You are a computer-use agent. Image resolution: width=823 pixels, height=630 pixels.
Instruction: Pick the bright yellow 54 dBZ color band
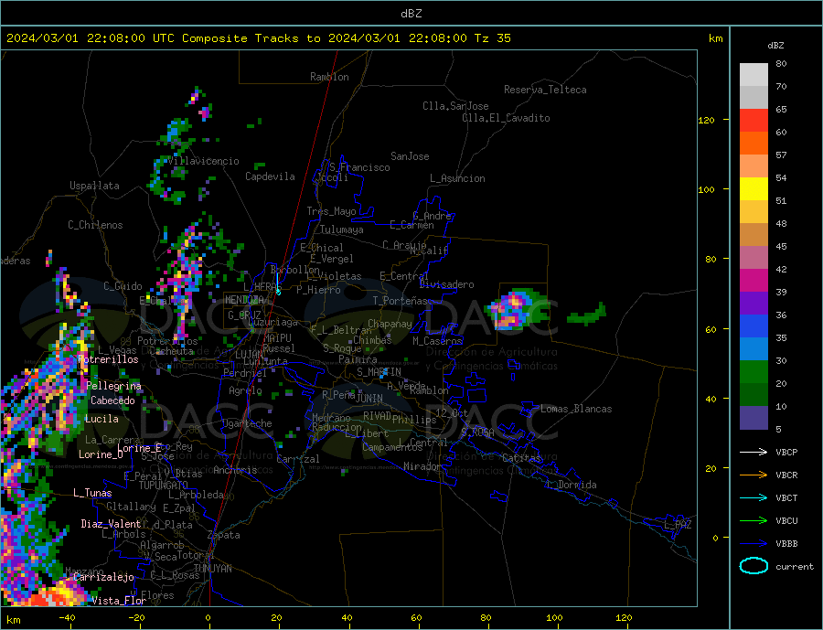(x=754, y=189)
